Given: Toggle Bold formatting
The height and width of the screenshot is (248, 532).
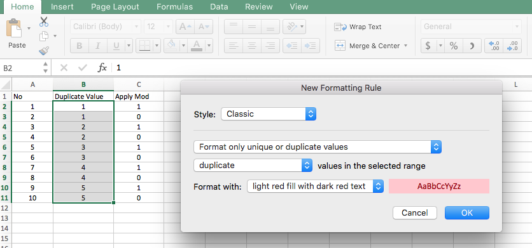Looking at the screenshot, I should coord(80,46).
